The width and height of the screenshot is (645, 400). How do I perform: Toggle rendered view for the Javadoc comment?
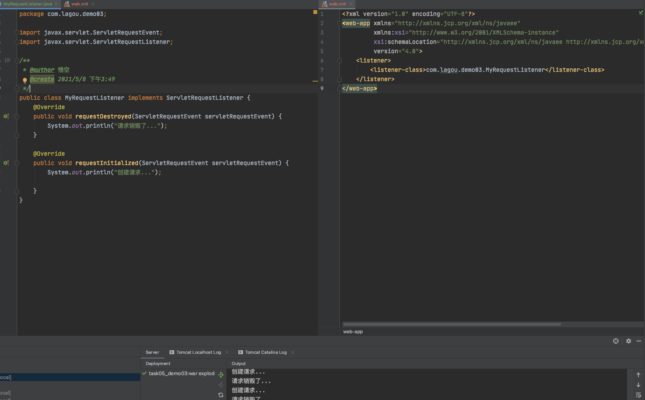coord(7,61)
